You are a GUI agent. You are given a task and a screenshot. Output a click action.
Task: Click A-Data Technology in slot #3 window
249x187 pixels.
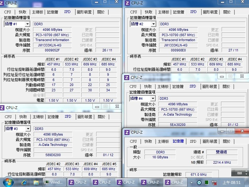(53, 145)
